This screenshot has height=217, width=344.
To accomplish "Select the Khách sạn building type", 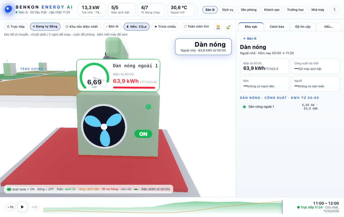I will [272, 10].
